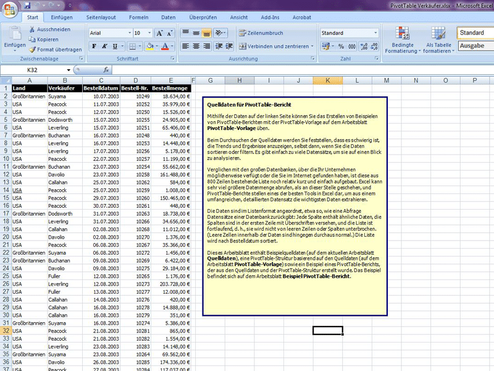Apply percent style format
This screenshot has height=371, width=494.
(x=341, y=47)
